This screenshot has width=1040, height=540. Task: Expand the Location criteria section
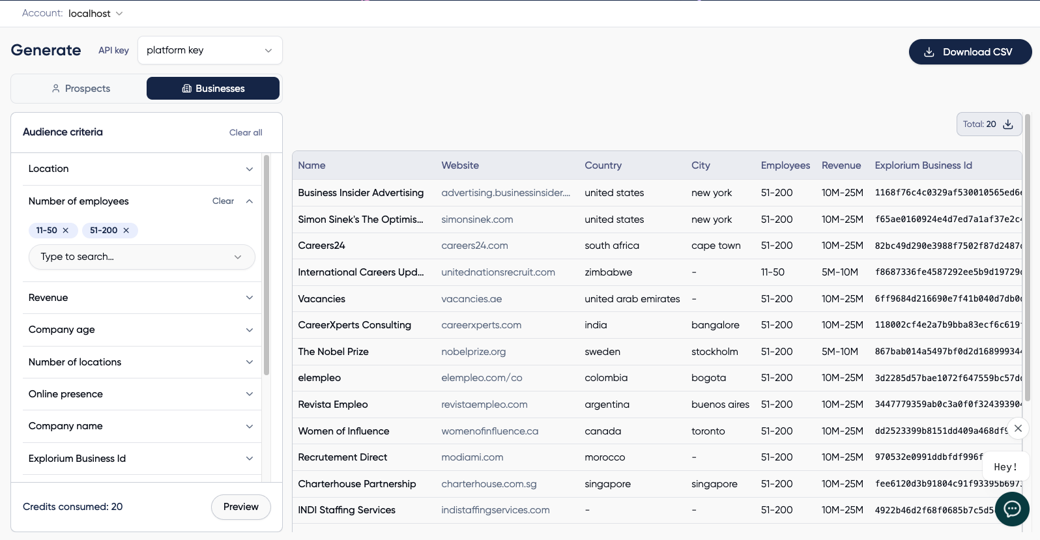point(141,169)
